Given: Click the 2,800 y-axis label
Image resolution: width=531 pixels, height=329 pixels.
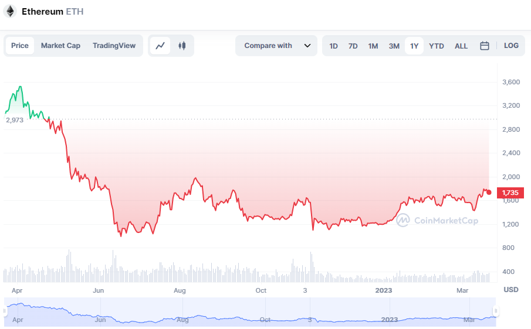Looking at the screenshot, I should tap(511, 129).
